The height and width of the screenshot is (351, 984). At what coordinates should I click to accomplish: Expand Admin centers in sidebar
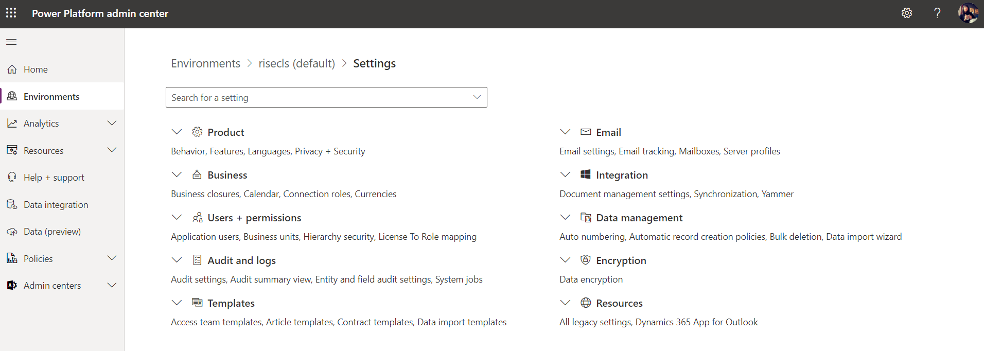[x=112, y=285]
